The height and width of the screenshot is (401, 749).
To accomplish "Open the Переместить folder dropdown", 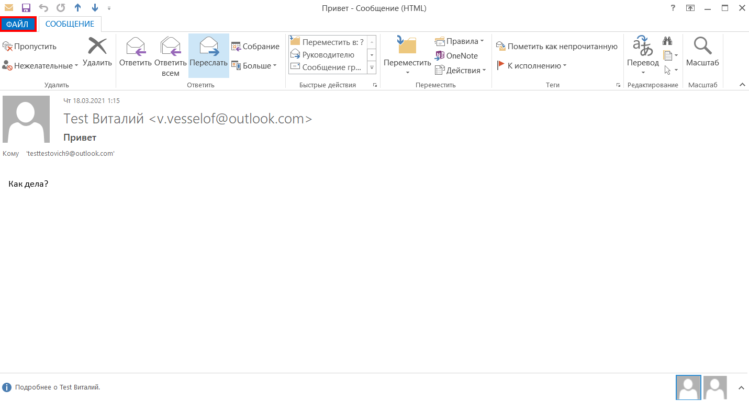I will tap(407, 55).
